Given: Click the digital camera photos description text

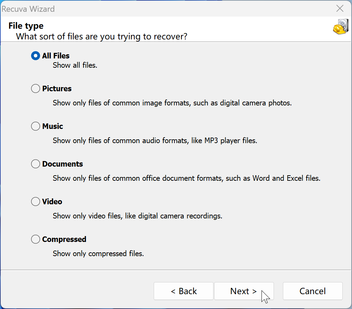Looking at the screenshot, I should pyautogui.click(x=172, y=103).
